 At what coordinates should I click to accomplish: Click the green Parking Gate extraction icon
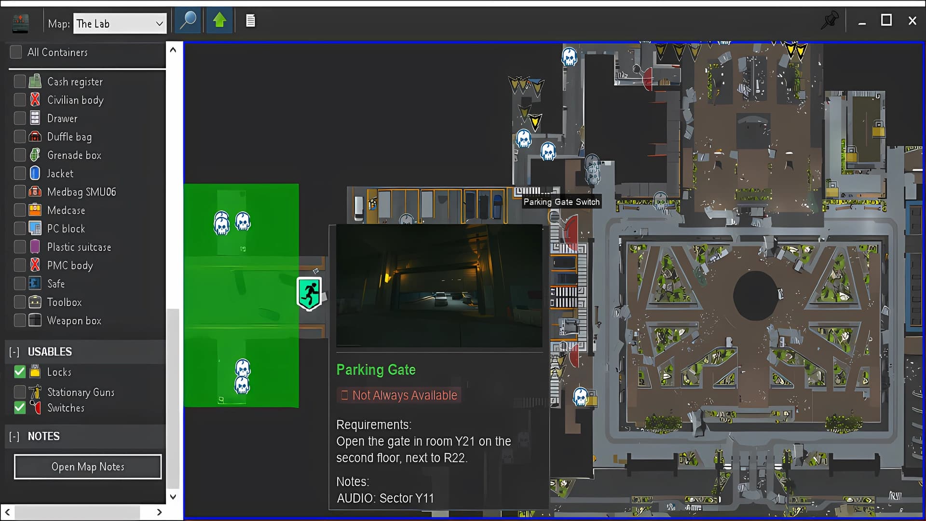[x=309, y=293]
